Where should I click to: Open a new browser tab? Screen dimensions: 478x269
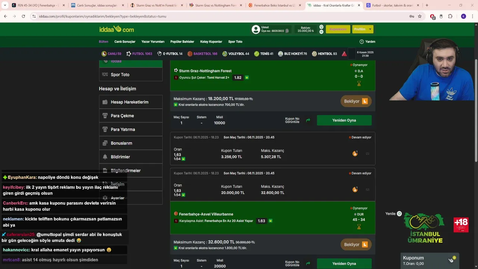coord(427,5)
